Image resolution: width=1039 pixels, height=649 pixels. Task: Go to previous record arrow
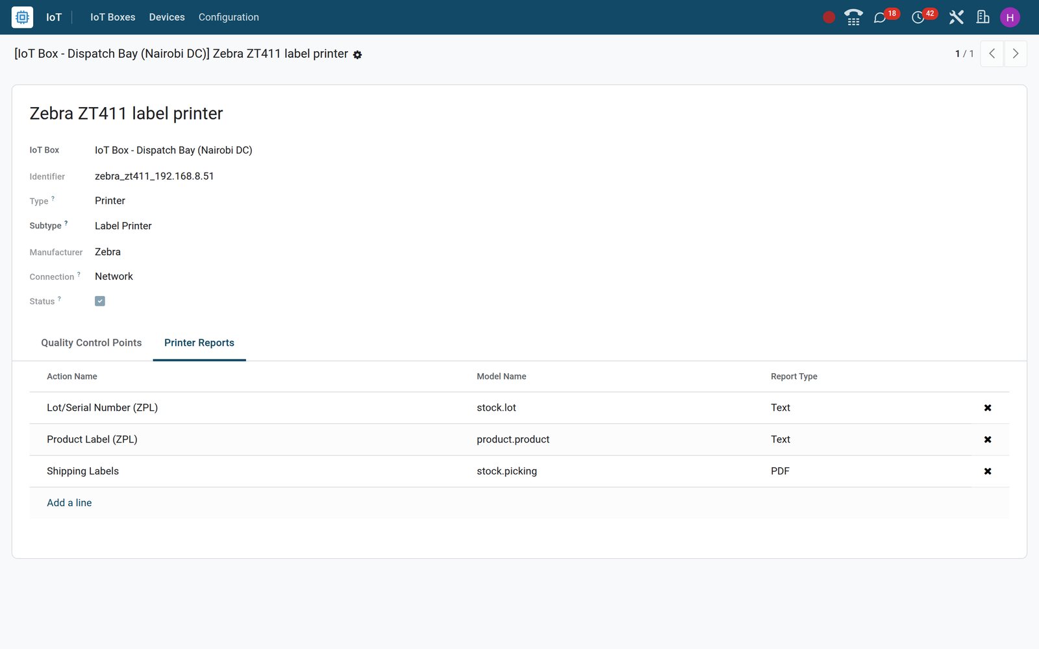(x=992, y=54)
